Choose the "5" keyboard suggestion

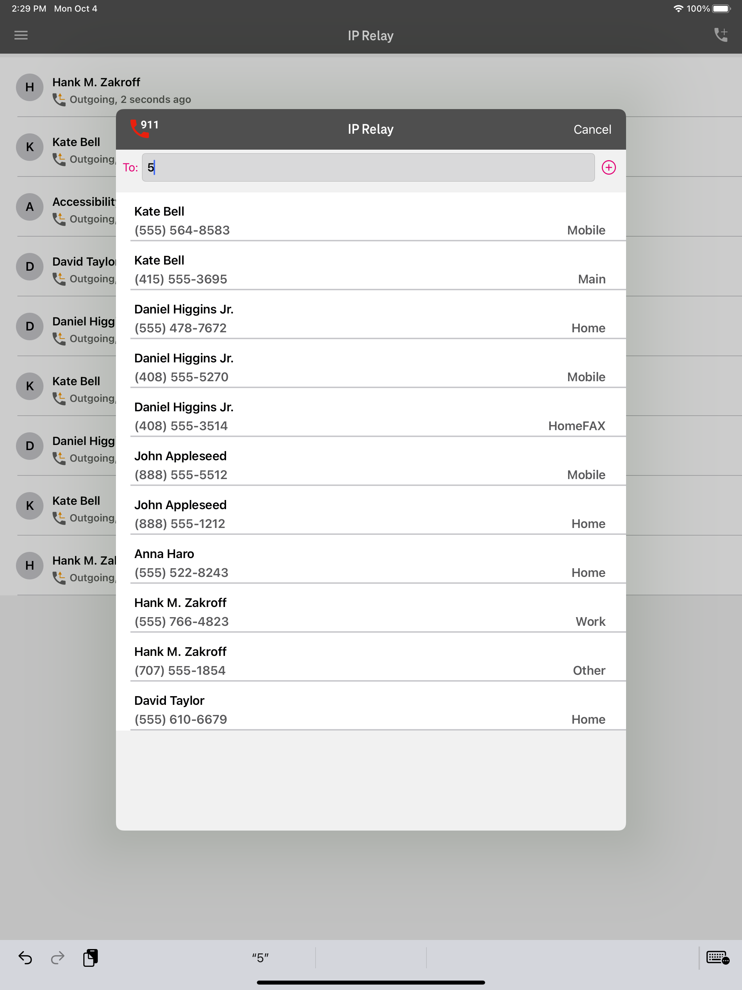260,957
